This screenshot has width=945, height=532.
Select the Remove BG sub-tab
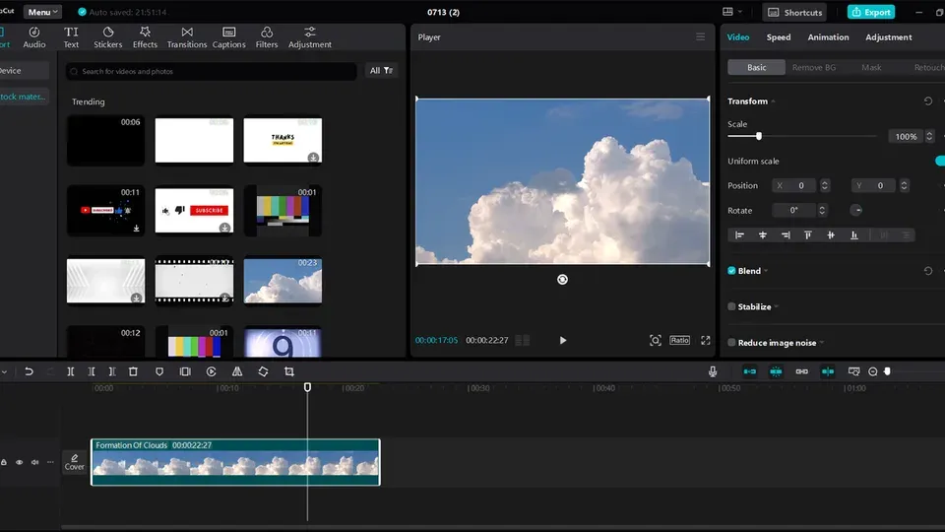814,67
